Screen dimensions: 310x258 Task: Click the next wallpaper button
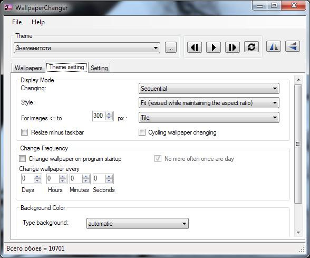(x=232, y=47)
